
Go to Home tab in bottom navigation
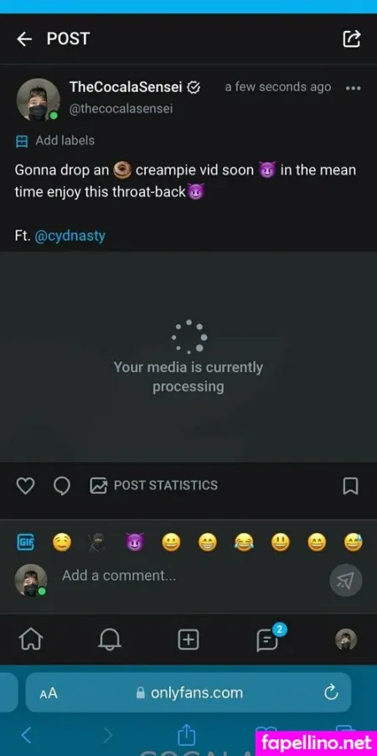[31, 639]
